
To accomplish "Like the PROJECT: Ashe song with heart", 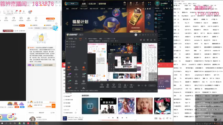I will point(83,117).
